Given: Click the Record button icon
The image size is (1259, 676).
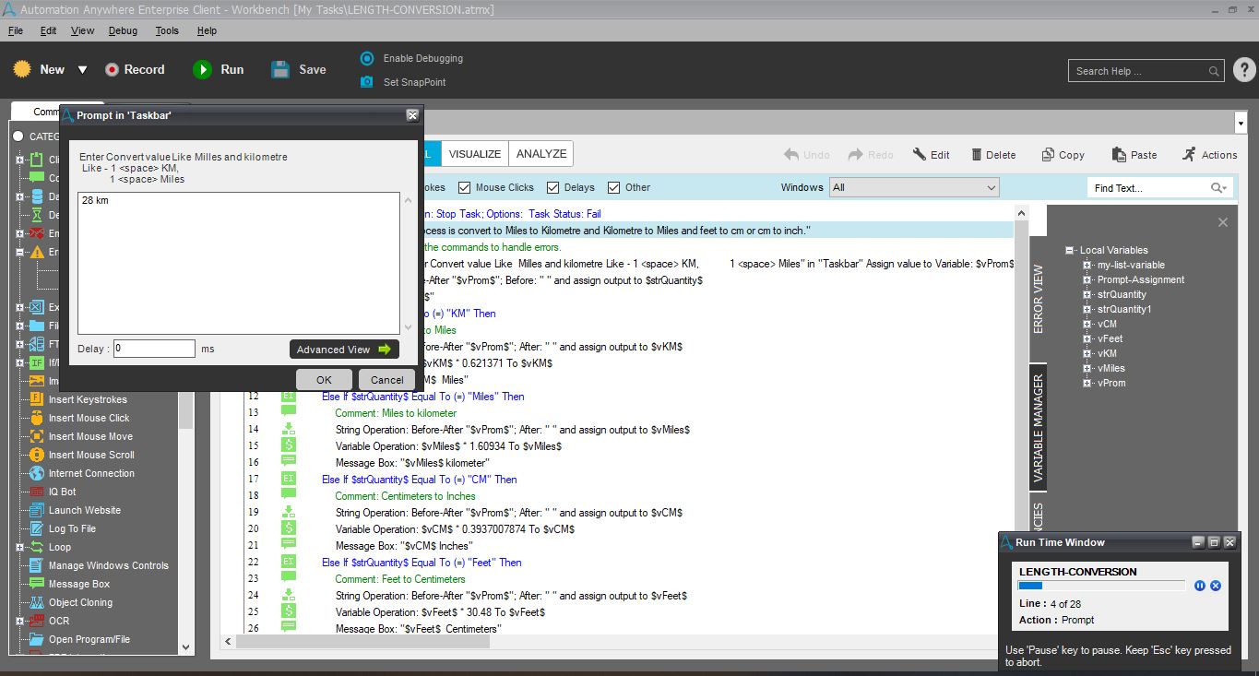Looking at the screenshot, I should point(112,69).
